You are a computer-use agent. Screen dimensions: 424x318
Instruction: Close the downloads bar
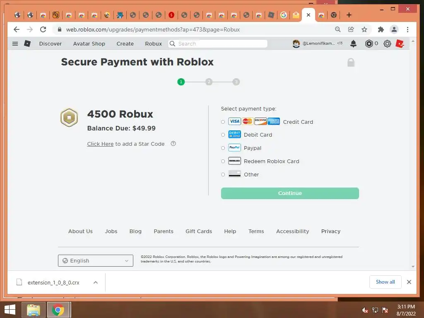click(x=409, y=282)
